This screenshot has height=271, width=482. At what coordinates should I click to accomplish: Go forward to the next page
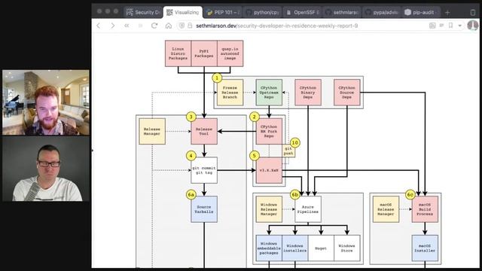(112, 26)
